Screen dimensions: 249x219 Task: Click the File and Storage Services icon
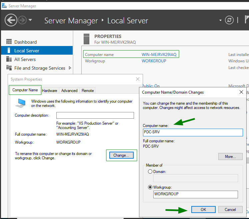click(x=9, y=68)
